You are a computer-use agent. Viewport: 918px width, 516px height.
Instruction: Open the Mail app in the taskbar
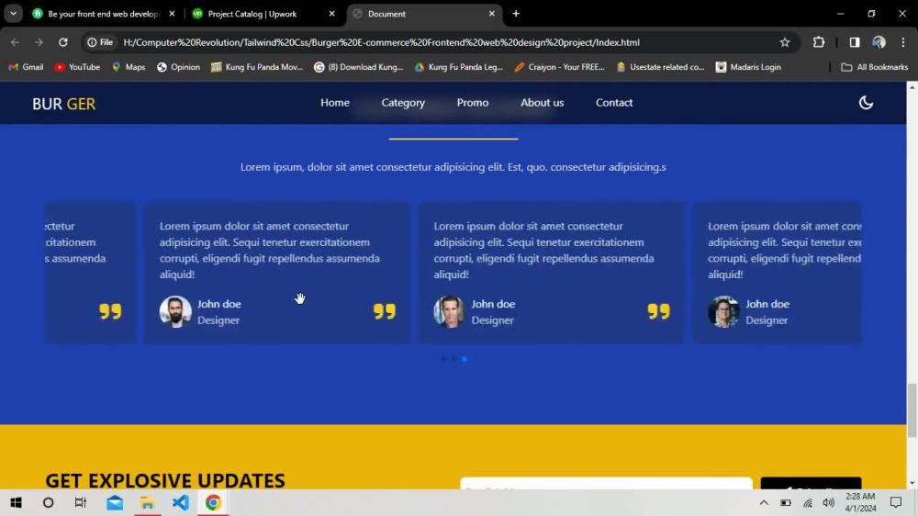[115, 502]
